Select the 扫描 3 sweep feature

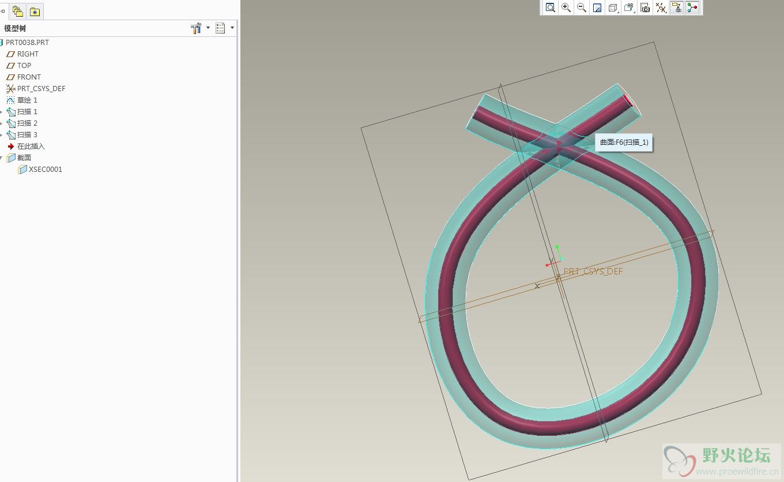pyautogui.click(x=27, y=135)
